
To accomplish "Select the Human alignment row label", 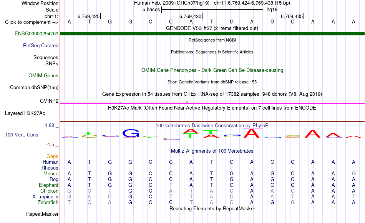I will coord(50,162).
